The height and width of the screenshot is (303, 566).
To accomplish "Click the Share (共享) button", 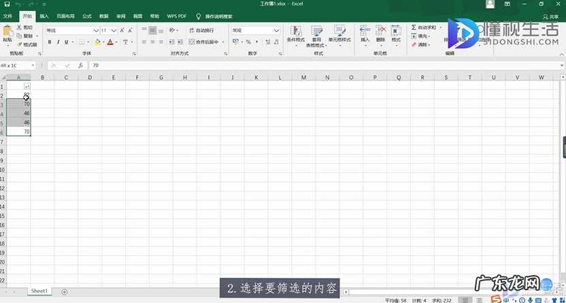I will 551,16.
